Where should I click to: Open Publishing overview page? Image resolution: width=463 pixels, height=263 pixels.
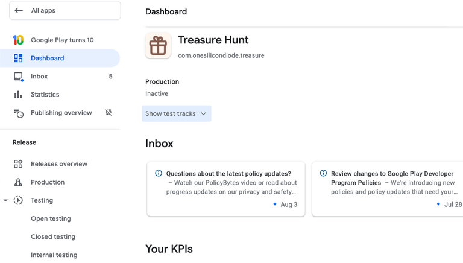pyautogui.click(x=60, y=113)
